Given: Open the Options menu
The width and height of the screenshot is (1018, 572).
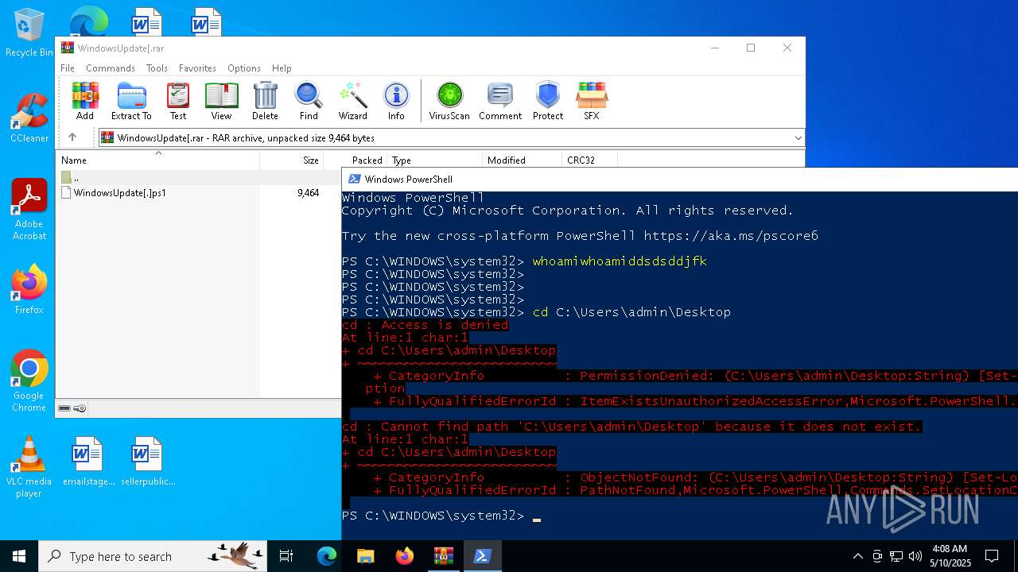Looking at the screenshot, I should tap(244, 68).
